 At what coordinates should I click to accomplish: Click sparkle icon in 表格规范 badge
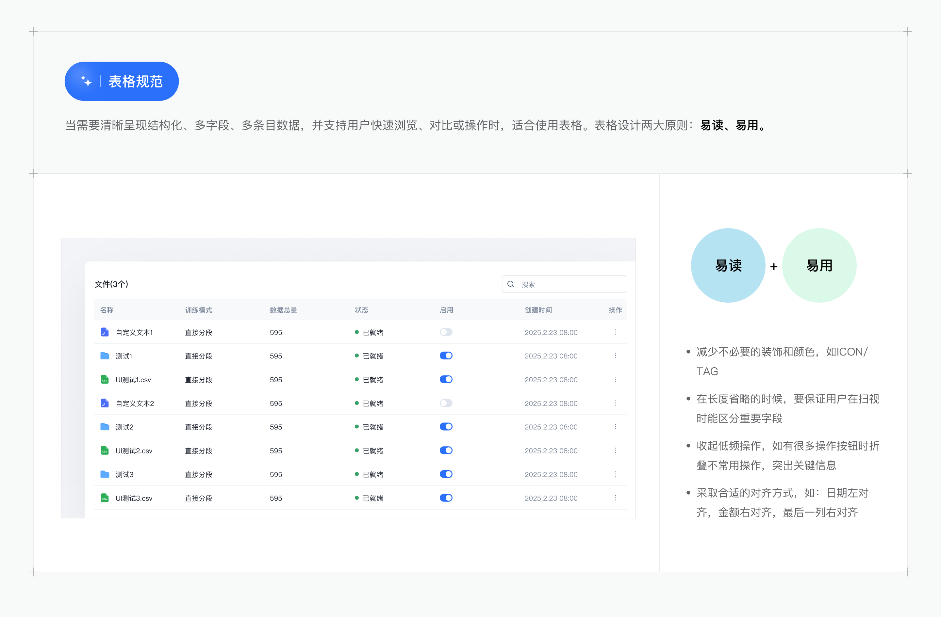click(86, 81)
